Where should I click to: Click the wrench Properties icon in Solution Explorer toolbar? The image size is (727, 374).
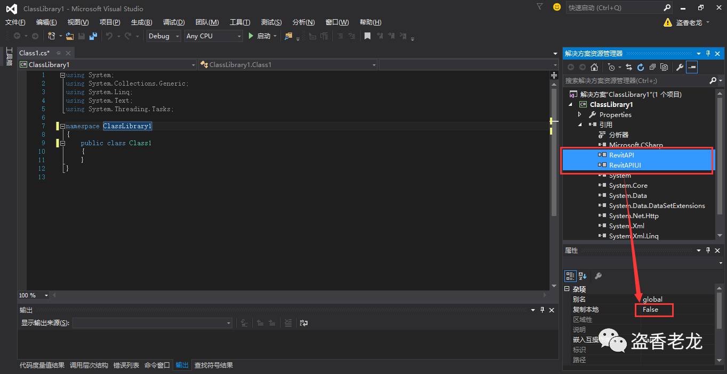tap(680, 67)
